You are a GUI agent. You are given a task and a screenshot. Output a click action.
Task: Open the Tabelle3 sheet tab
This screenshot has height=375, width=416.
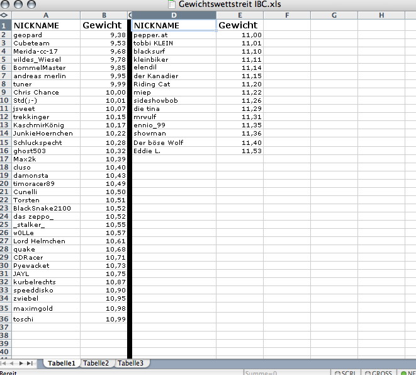[130, 363]
